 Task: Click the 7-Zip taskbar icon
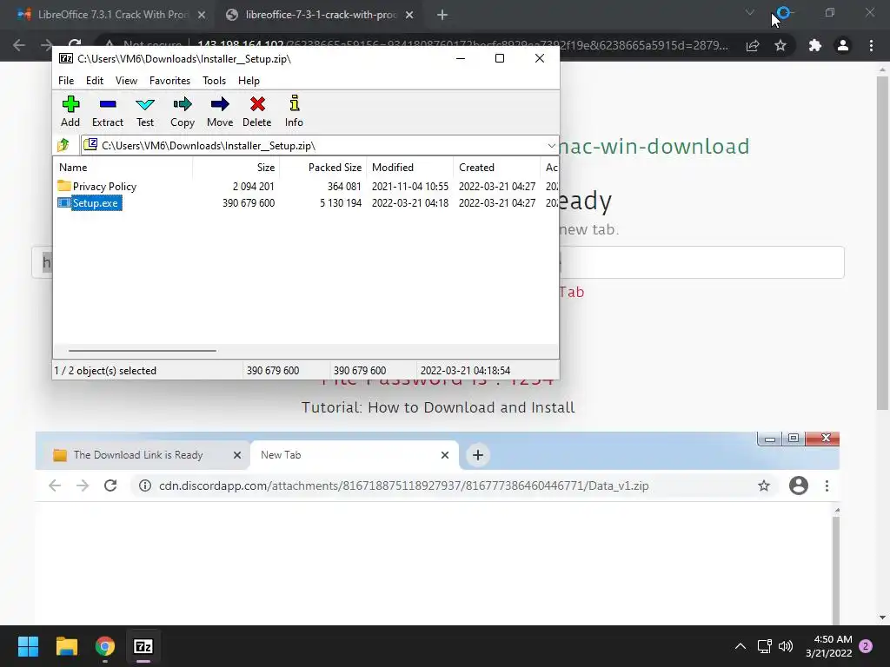pyautogui.click(x=143, y=646)
